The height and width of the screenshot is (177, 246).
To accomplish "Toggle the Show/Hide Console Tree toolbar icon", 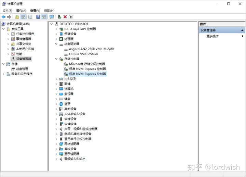I will pos(23,17).
